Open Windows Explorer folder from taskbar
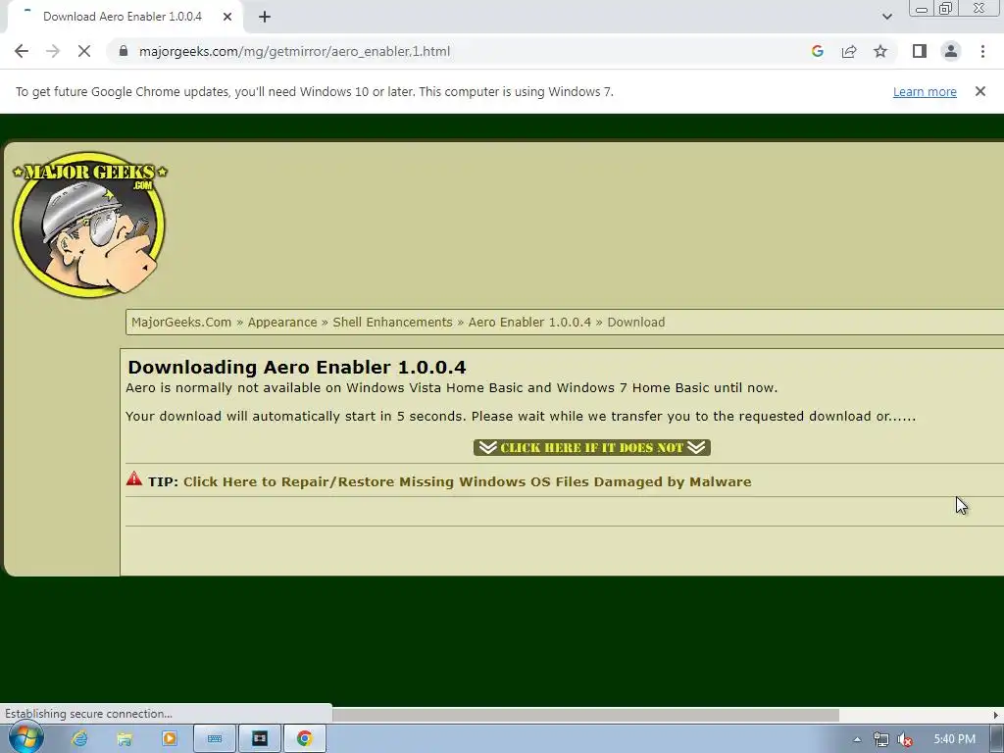The image size is (1004, 753). tap(125, 739)
